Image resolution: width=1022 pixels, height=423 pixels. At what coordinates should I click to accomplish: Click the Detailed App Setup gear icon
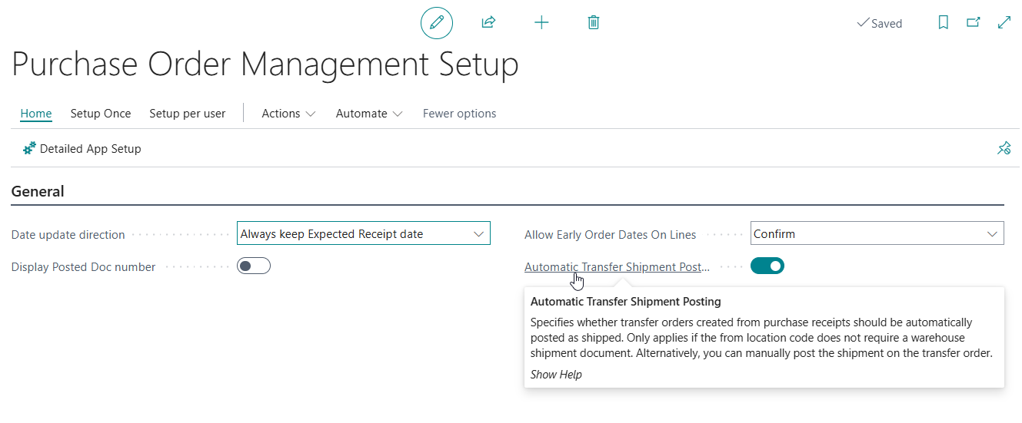30,148
